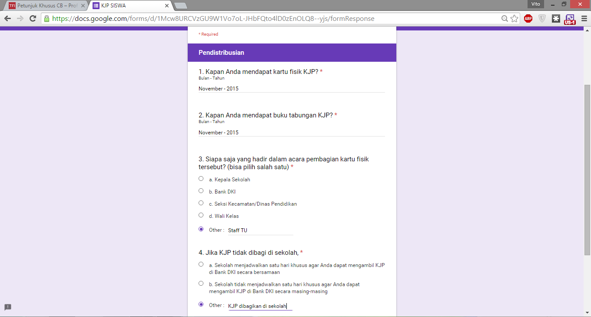591x317 pixels.
Task: Switch to the KJP SISWA tab
Action: point(130,6)
